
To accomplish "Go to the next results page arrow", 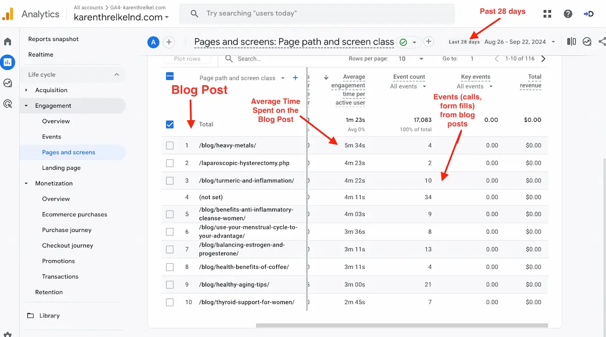I will [x=543, y=58].
